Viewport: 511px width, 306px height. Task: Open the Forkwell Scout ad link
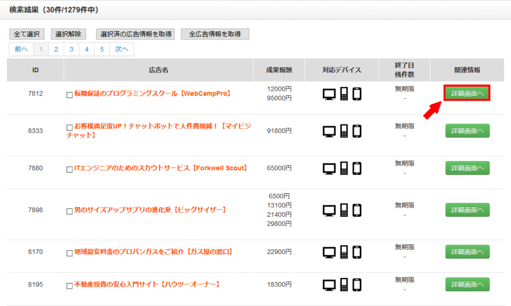[x=161, y=168]
